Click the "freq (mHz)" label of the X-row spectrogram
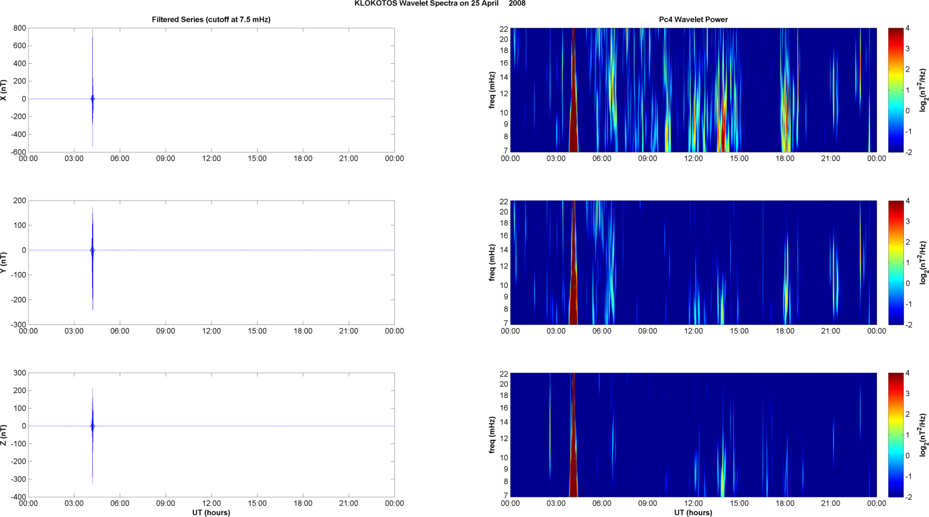This screenshot has height=517, width=929. point(492,90)
